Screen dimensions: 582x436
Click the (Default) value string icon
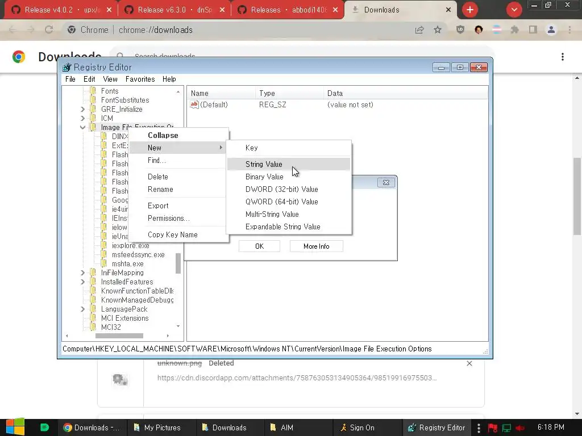click(194, 104)
